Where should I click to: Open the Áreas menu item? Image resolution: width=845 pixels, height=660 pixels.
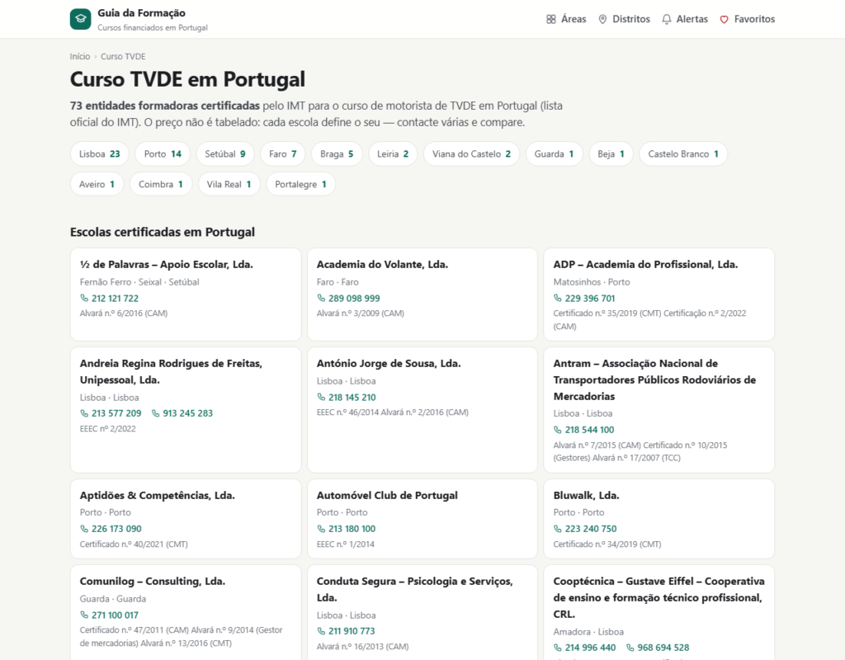[566, 20]
